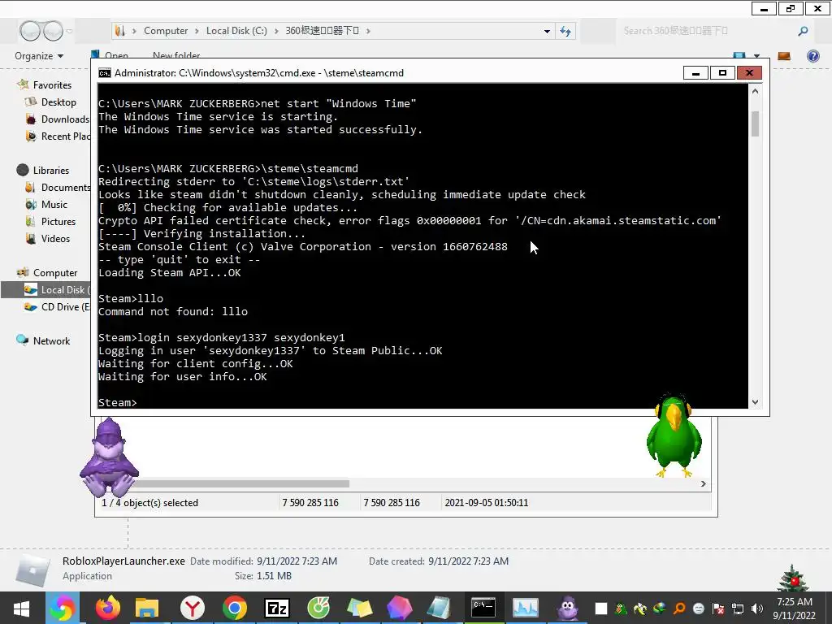The height and width of the screenshot is (624, 832).
Task: Select Documents library
Action: coord(66,188)
